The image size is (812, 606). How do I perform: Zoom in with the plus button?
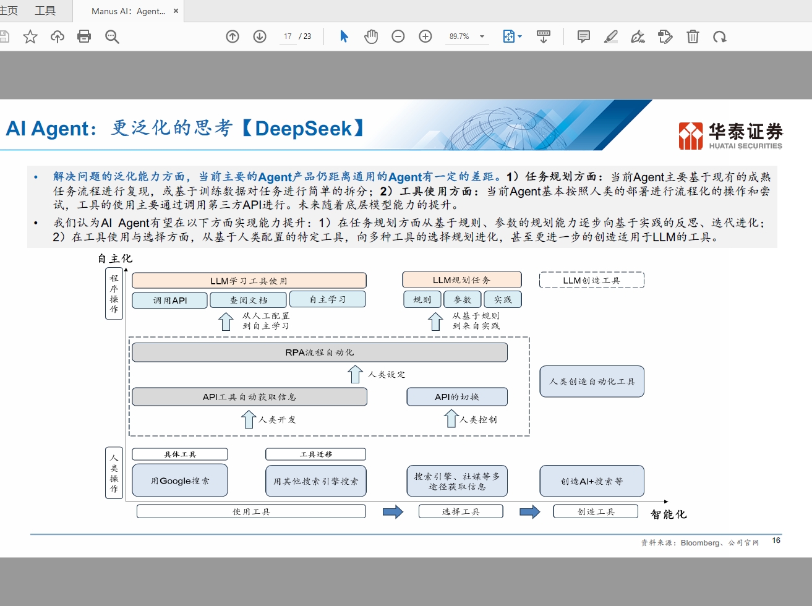click(425, 37)
